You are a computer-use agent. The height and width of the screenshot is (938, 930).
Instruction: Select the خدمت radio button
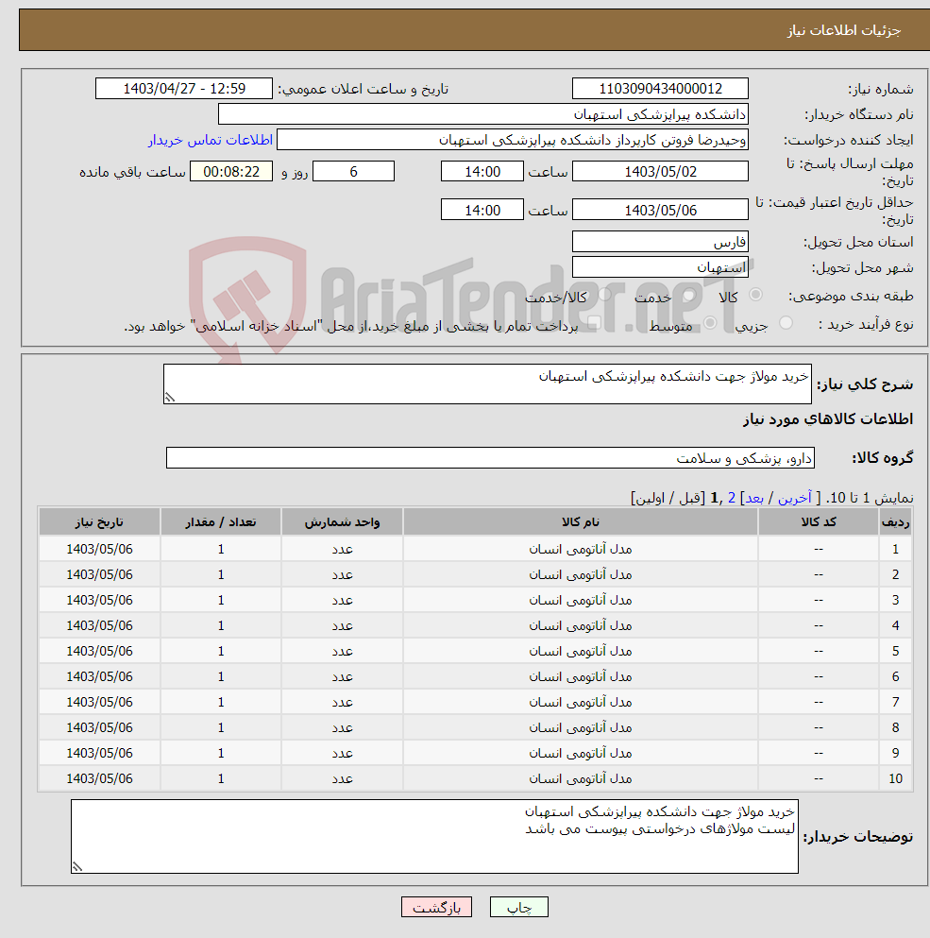pyautogui.click(x=688, y=295)
